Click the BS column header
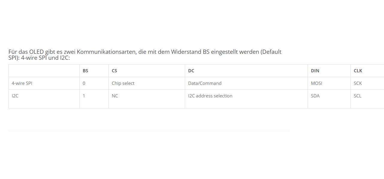 click(86, 71)
